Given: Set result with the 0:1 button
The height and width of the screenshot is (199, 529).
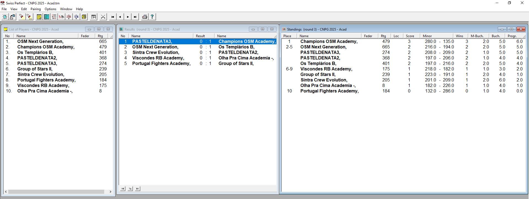Looking at the screenshot, I should (x=137, y=189).
